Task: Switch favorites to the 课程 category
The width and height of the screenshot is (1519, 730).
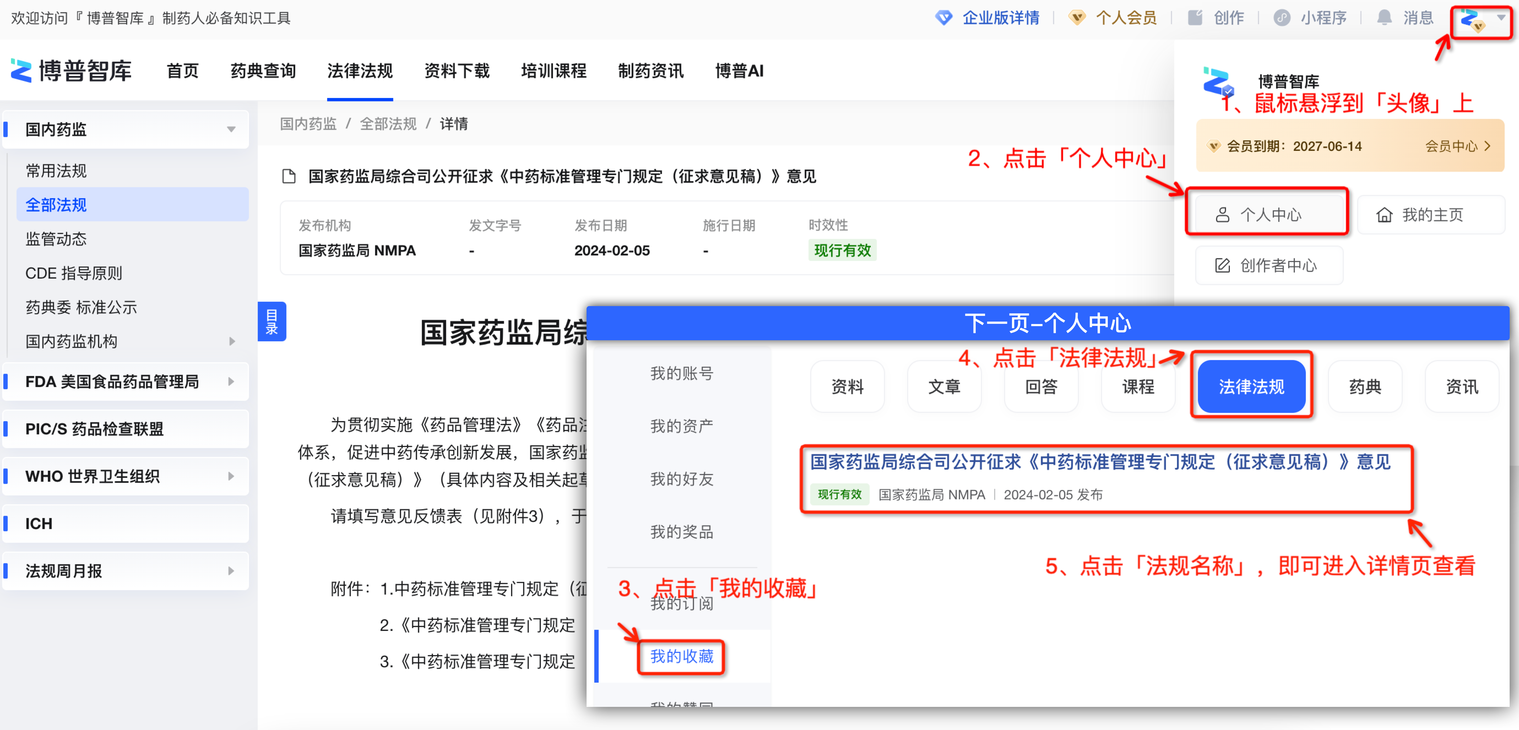Action: coord(1138,387)
